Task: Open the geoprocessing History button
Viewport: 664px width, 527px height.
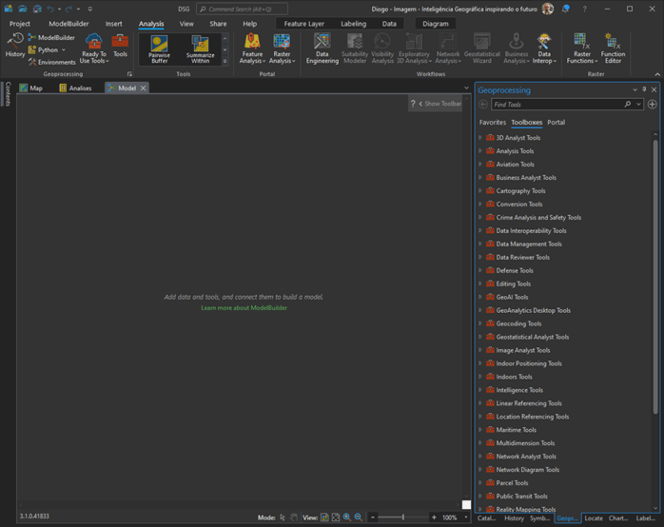Action: (15, 44)
